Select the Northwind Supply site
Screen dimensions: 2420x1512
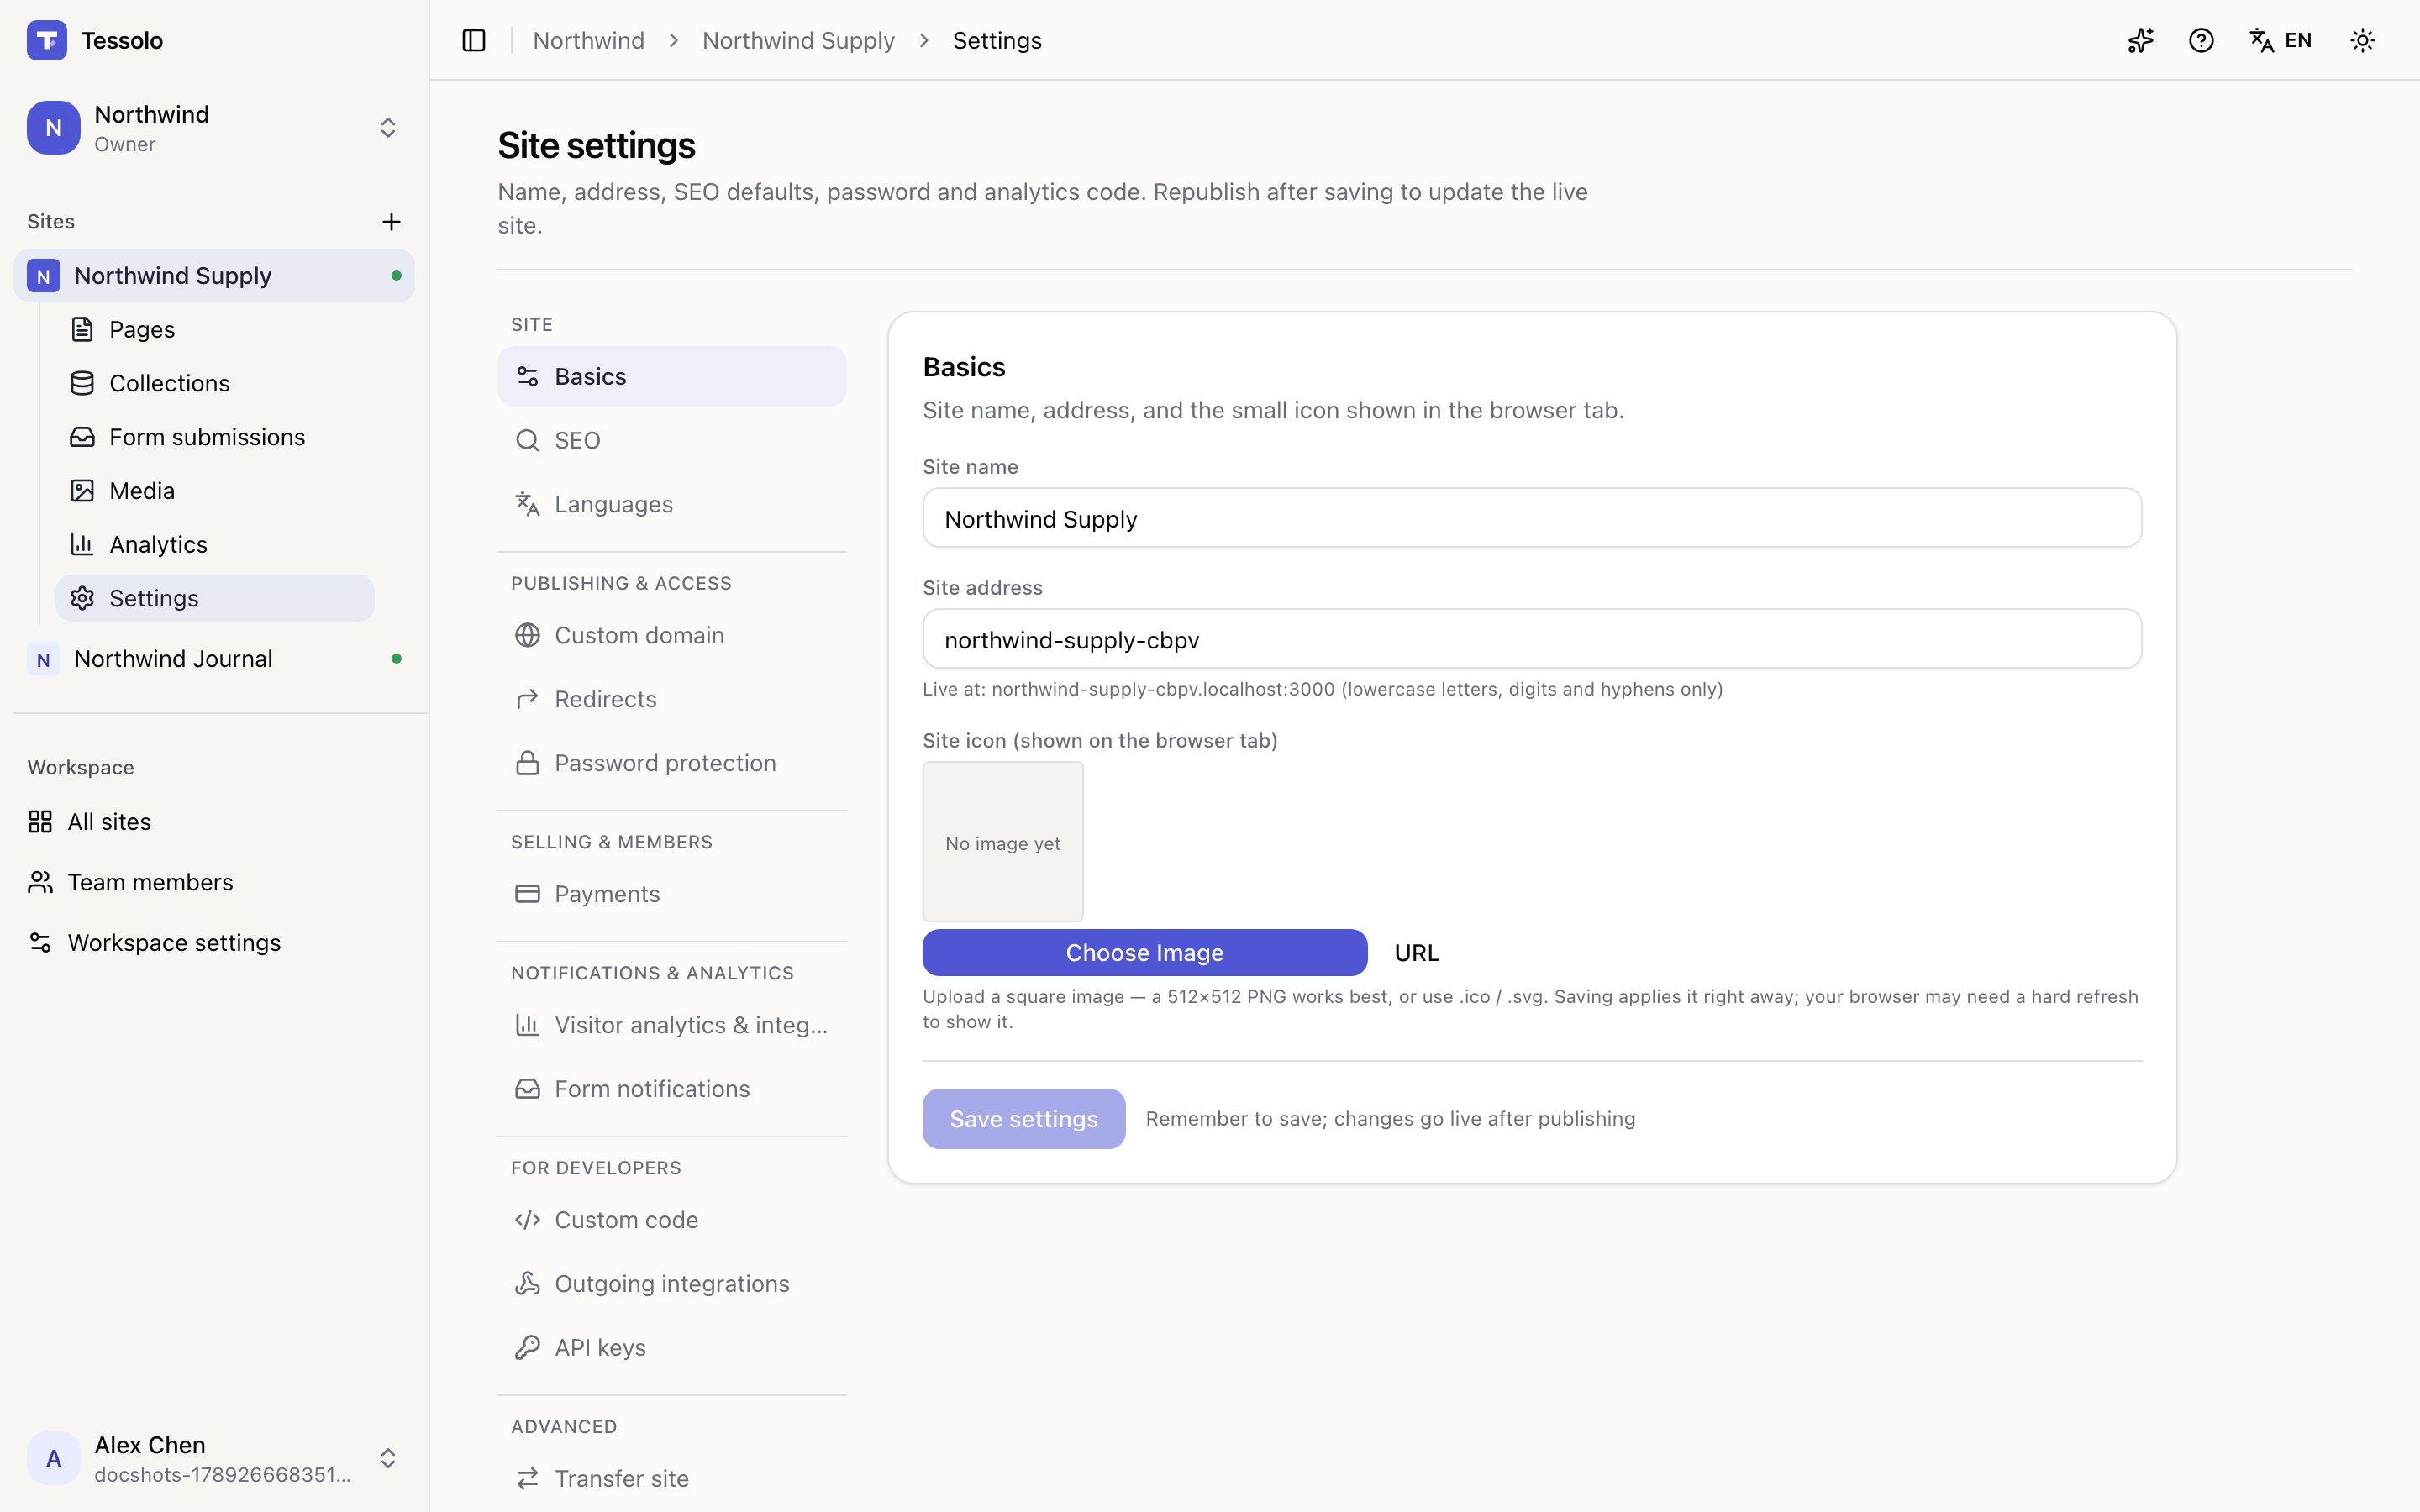pos(214,275)
